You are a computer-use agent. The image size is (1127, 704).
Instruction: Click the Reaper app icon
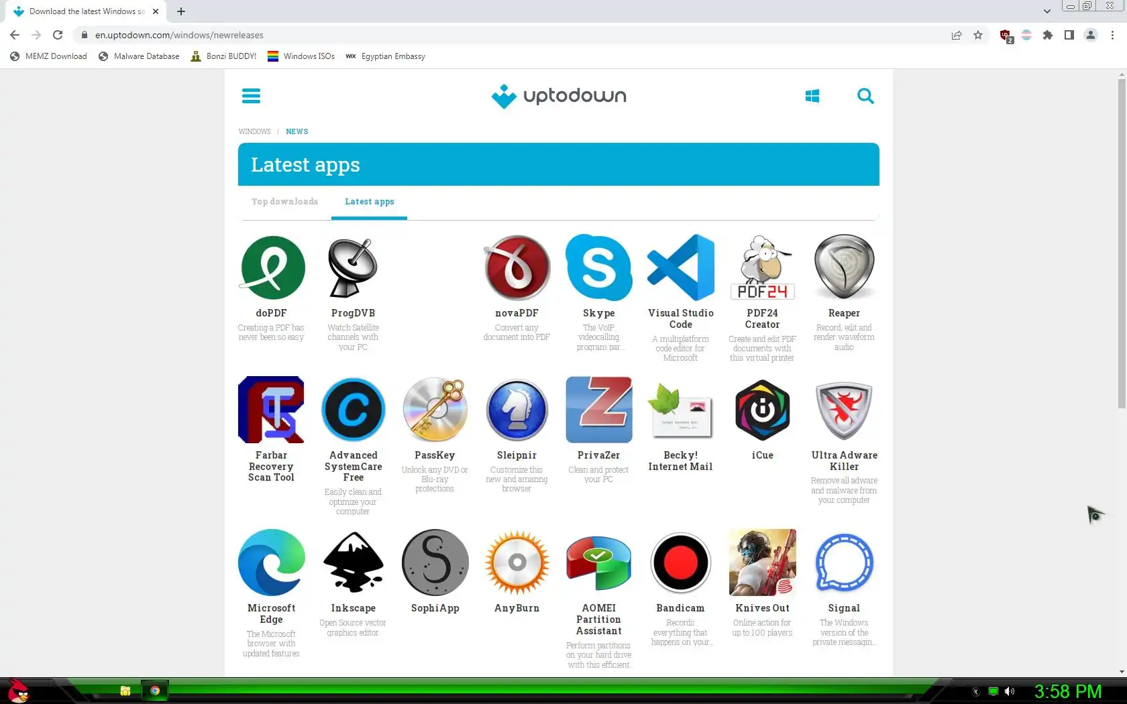click(x=845, y=268)
